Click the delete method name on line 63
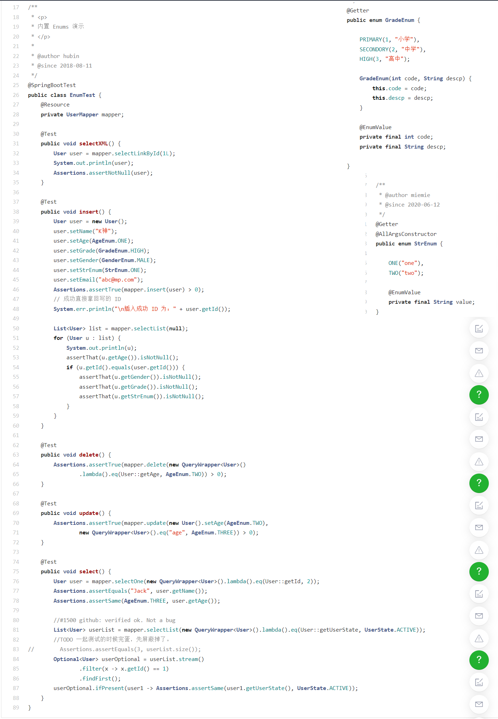Image resolution: width=498 pixels, height=719 pixels. click(89, 455)
